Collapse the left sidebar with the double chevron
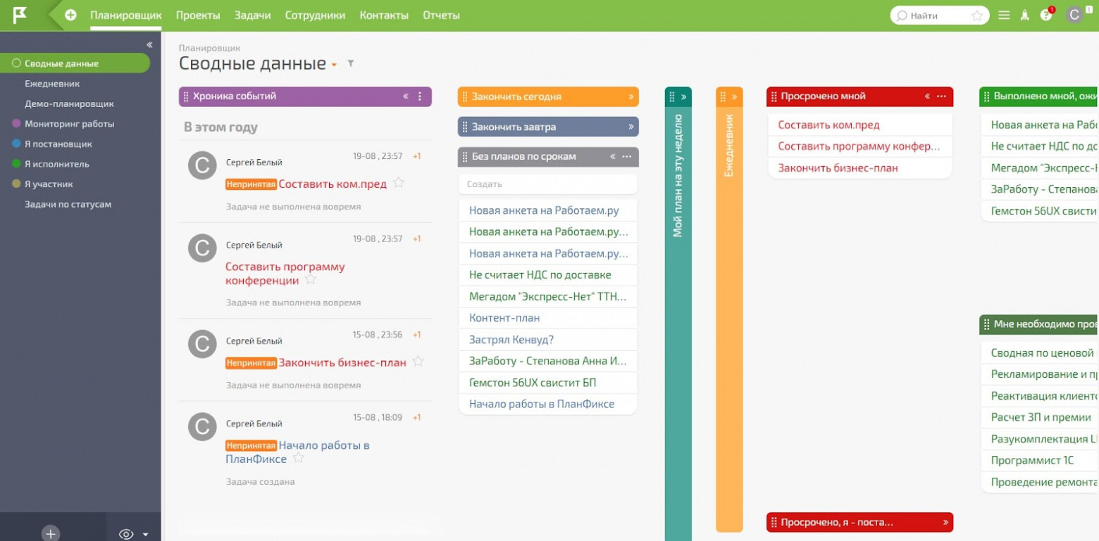Viewport: 1099px width, 541px height. coord(149,45)
